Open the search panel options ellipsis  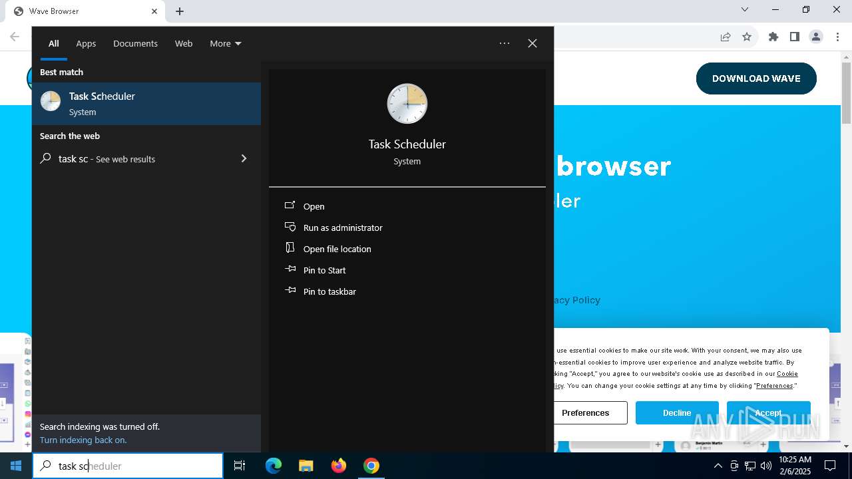click(505, 43)
